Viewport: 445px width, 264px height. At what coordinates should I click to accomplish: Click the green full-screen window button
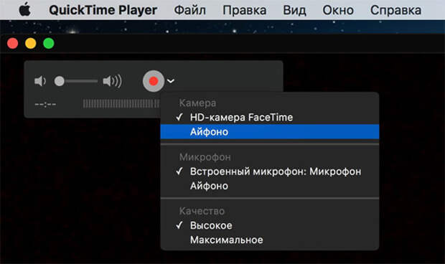point(49,43)
